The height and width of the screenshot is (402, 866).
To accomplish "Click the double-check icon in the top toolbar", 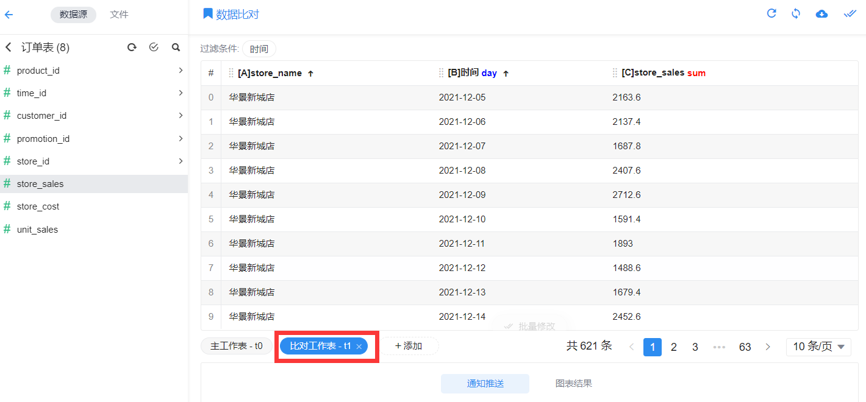I will point(850,13).
